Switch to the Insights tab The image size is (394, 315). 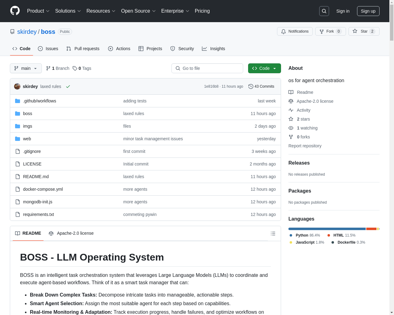point(214,49)
